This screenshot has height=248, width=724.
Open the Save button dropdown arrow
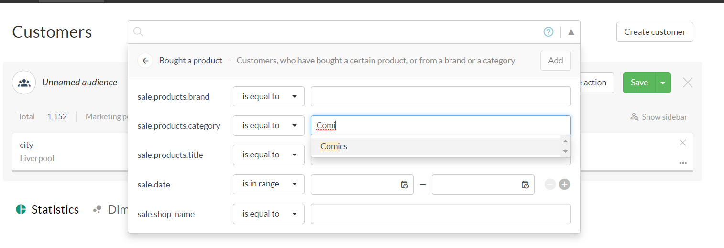663,83
